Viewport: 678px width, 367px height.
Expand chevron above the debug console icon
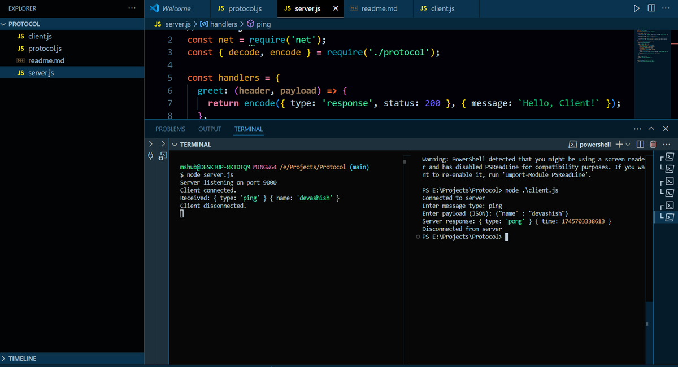(162, 144)
